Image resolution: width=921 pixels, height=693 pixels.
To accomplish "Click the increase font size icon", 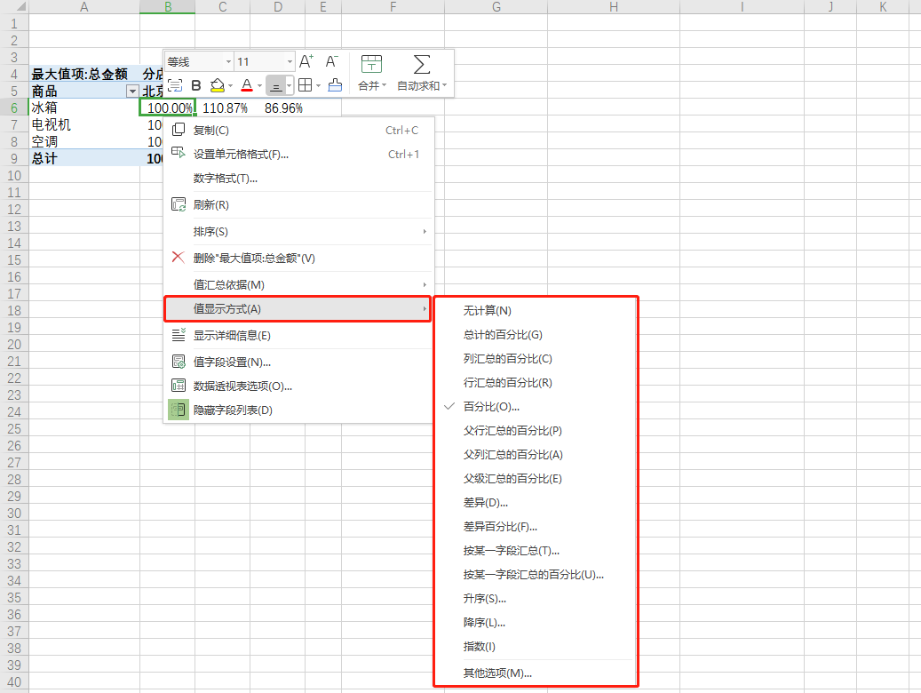I will 306,61.
